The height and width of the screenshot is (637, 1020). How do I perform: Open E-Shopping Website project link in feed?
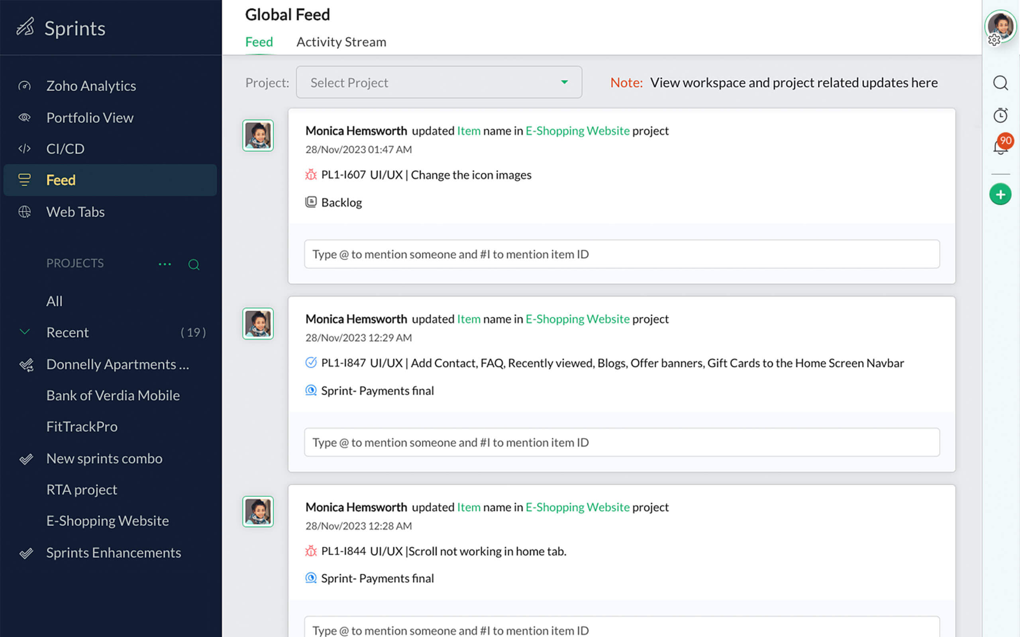577,131
